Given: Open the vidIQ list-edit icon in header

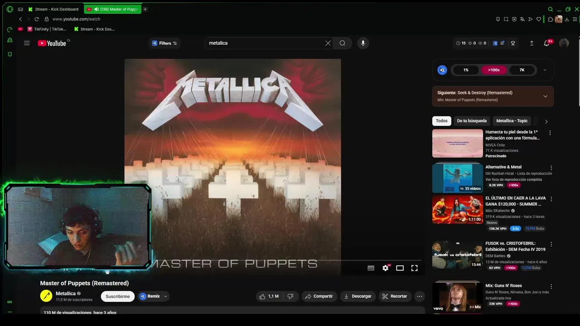Looking at the screenshot, I should click(503, 43).
